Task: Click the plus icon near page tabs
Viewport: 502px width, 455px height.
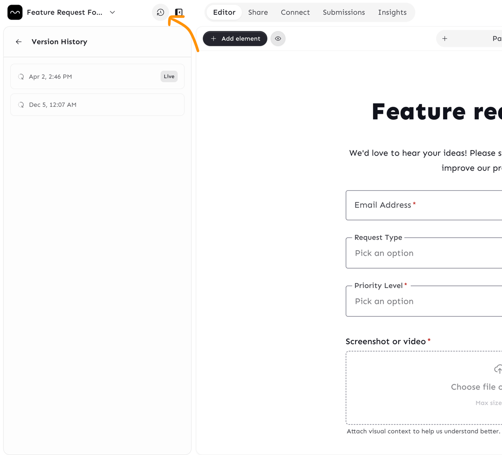Action: point(445,39)
